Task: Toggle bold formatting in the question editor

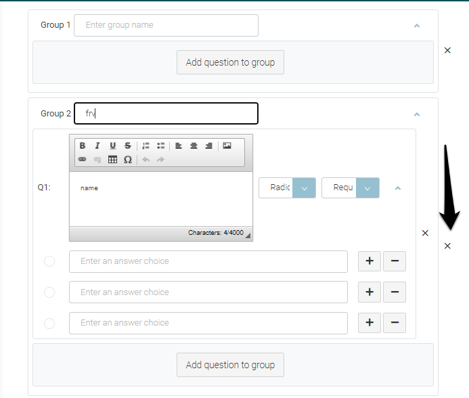Action: [83, 146]
